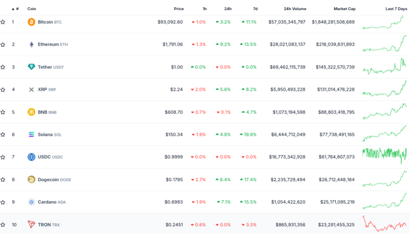Open the BNB coin page link

coord(47,112)
